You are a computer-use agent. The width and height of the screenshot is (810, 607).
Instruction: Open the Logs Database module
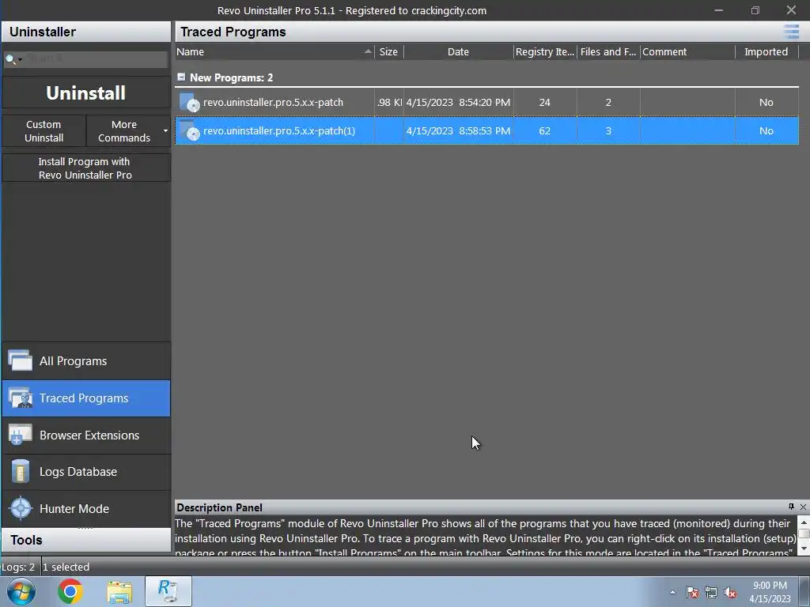[x=85, y=472]
